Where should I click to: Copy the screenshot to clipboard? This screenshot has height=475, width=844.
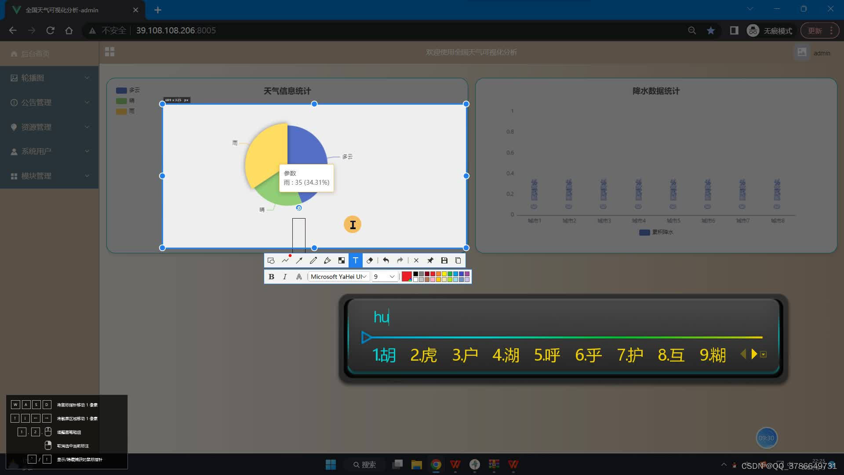coord(458,260)
